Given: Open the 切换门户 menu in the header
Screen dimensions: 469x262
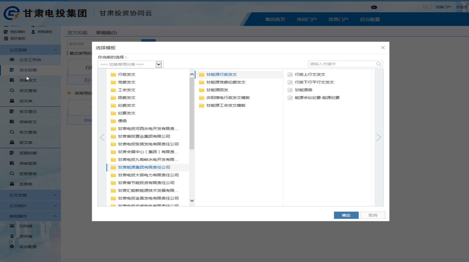Looking at the screenshot, I should click(444, 7).
